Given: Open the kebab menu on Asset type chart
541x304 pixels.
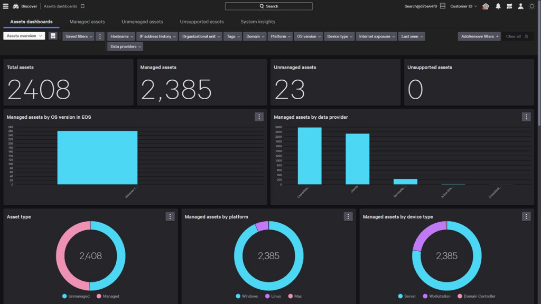Looking at the screenshot, I should [170, 216].
